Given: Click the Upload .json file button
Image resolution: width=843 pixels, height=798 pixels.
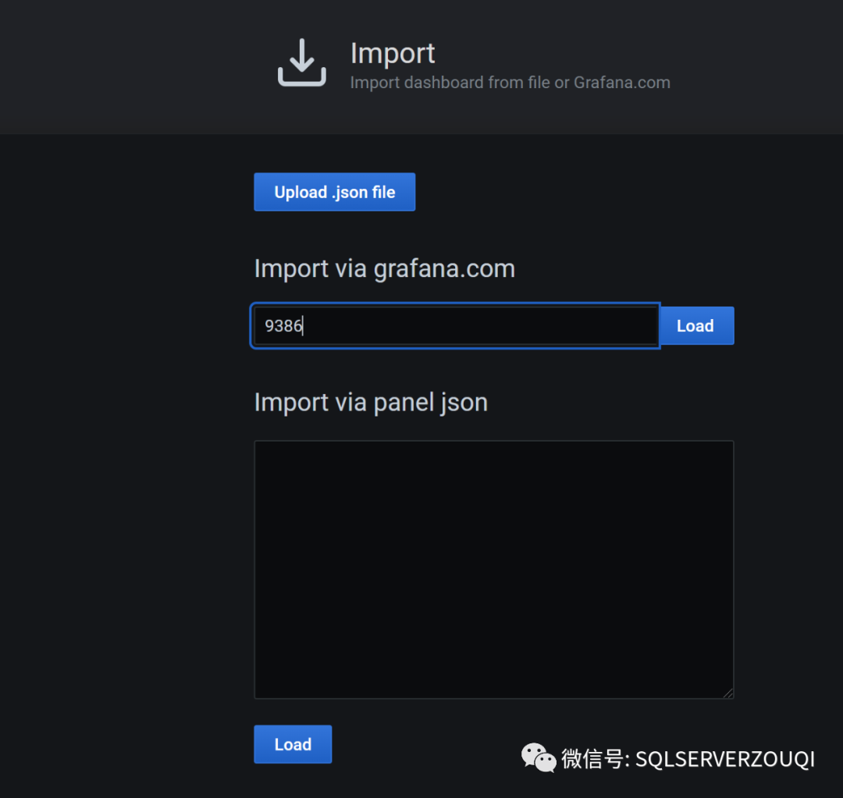Looking at the screenshot, I should coord(334,192).
